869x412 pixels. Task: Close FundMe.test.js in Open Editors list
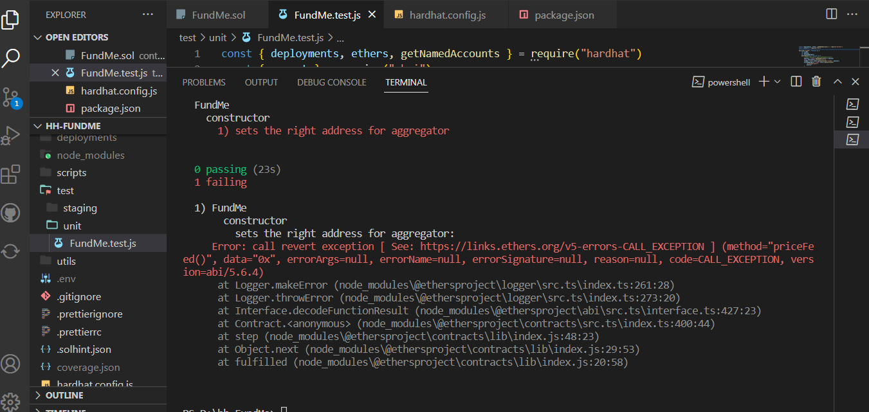point(55,73)
